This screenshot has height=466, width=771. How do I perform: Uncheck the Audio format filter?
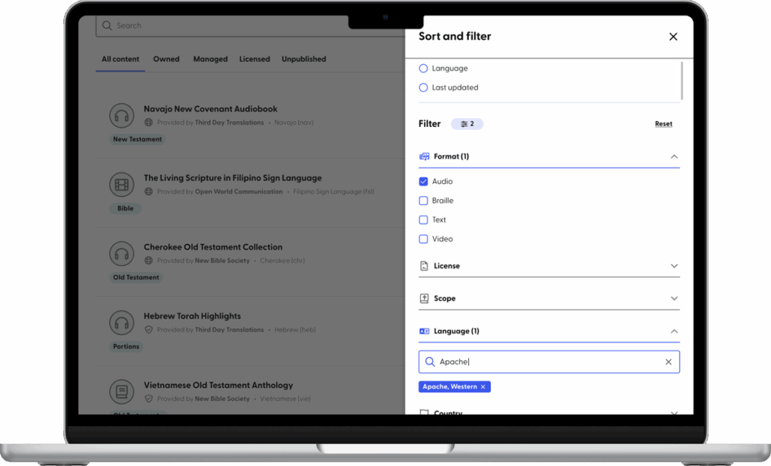424,181
